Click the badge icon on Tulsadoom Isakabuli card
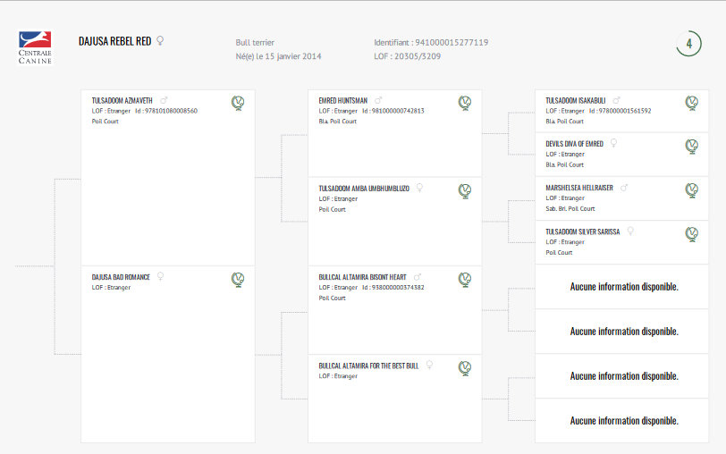The height and width of the screenshot is (454, 726). tap(692, 104)
